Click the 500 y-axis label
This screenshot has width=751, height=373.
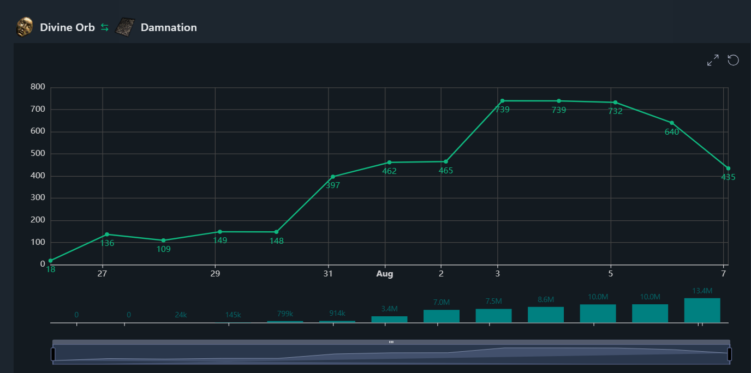[x=38, y=153]
